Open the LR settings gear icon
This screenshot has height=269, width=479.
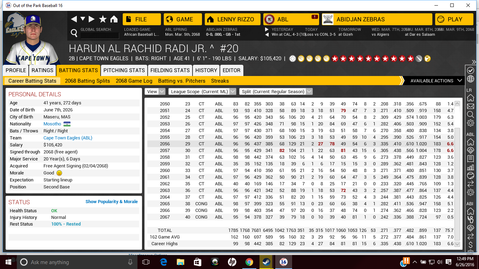pos(471,123)
